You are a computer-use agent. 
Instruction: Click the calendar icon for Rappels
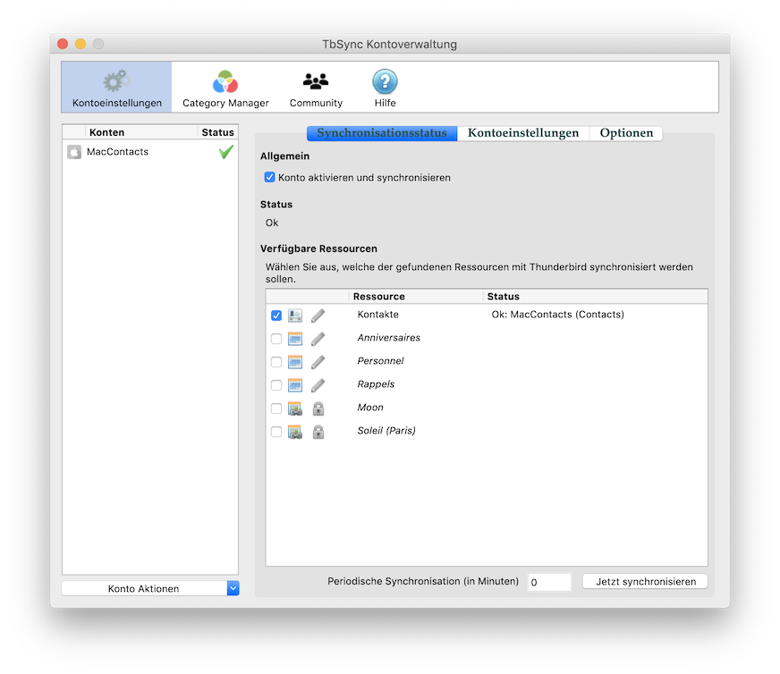click(295, 385)
